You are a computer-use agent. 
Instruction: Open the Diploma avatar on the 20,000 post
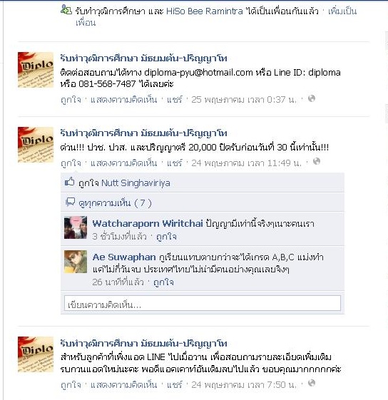coord(36,145)
